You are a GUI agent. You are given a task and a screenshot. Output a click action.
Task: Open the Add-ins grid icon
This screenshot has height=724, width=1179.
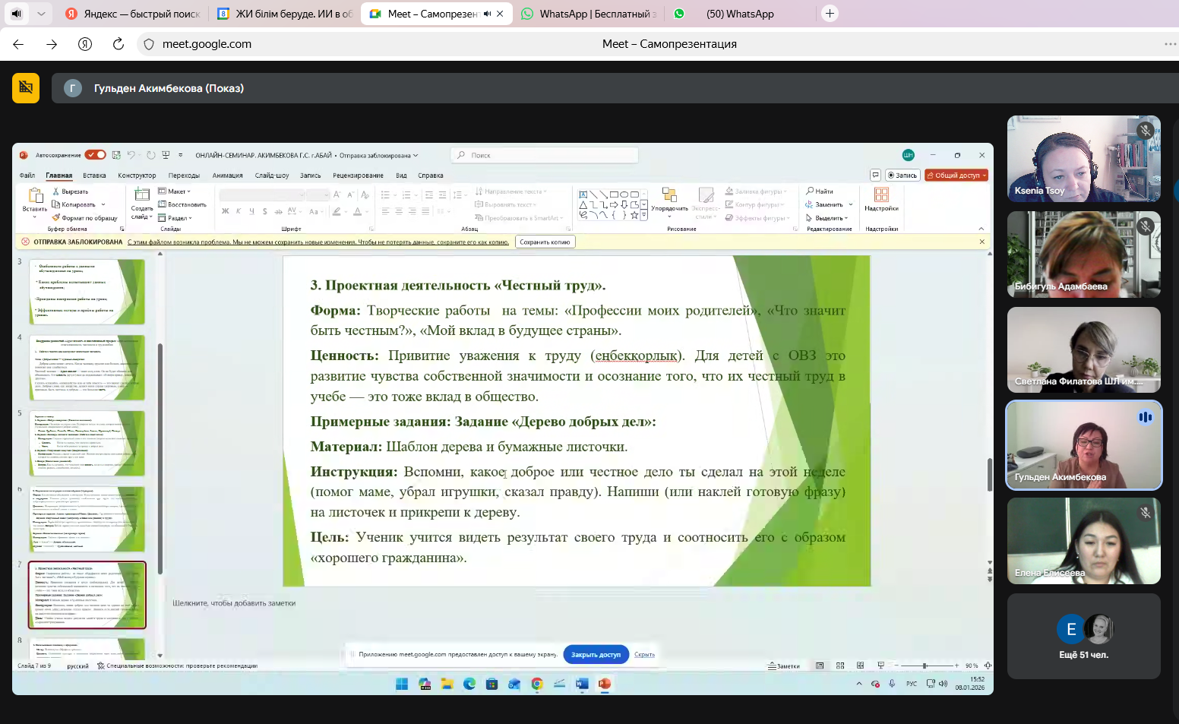[x=881, y=194]
